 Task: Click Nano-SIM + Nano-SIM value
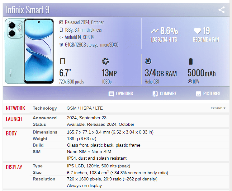tap(89, 152)
